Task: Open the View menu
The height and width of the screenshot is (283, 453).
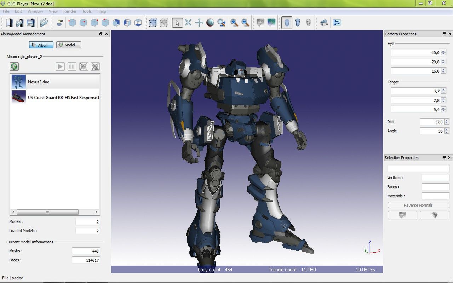Action: [x=53, y=11]
